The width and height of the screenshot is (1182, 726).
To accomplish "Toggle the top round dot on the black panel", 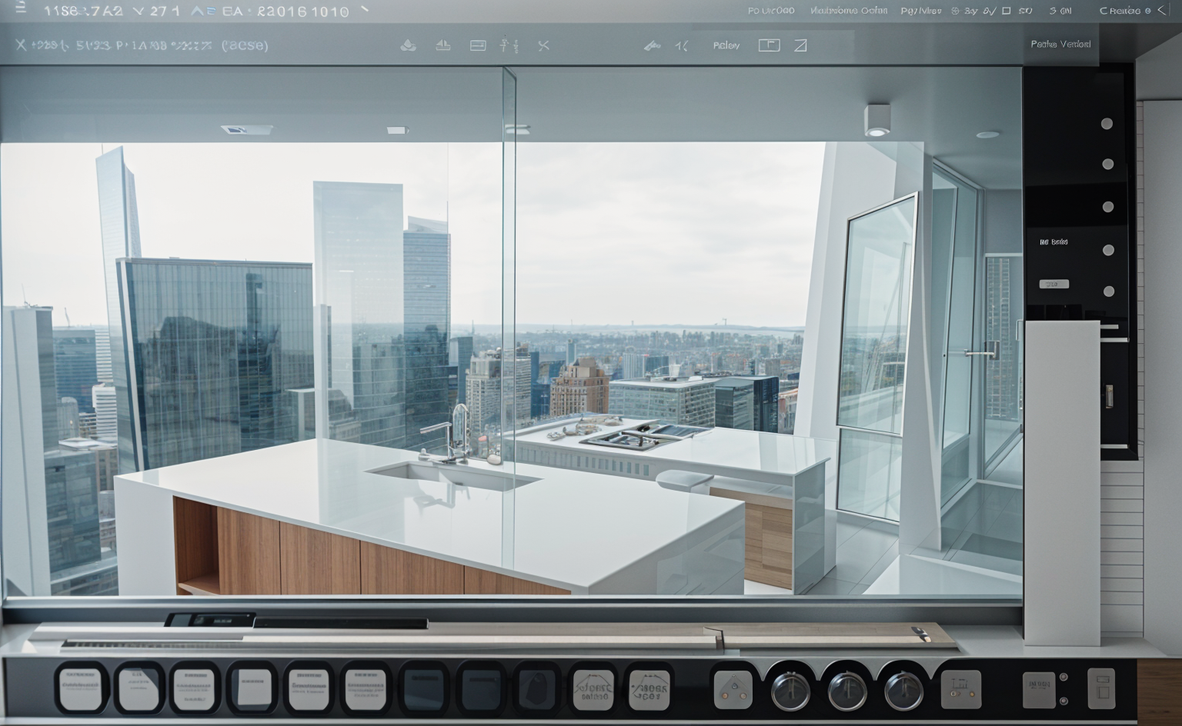I will coord(1107,124).
